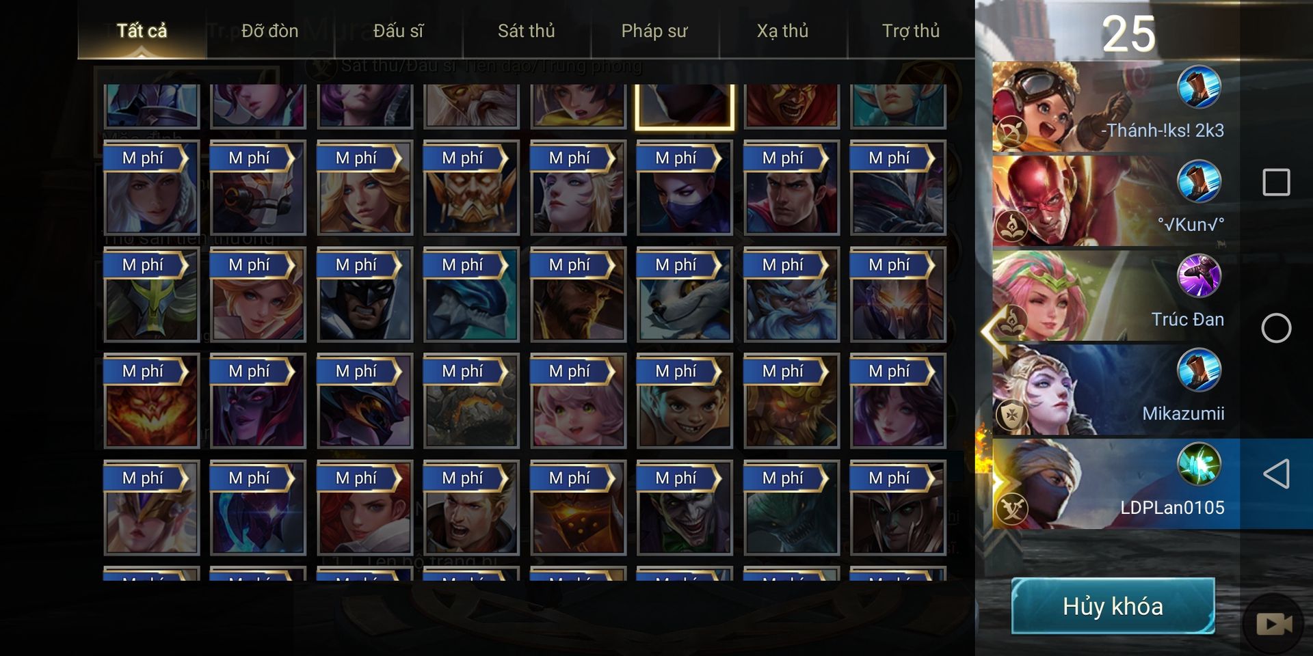Screen dimensions: 1313x656
Task: Click the video record camera icon
Action: (x=1274, y=623)
